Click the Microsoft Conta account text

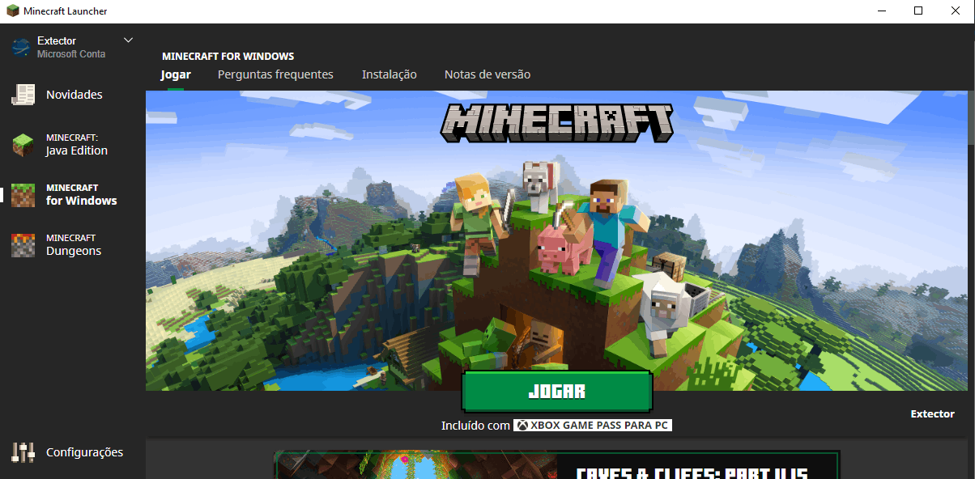tap(71, 54)
